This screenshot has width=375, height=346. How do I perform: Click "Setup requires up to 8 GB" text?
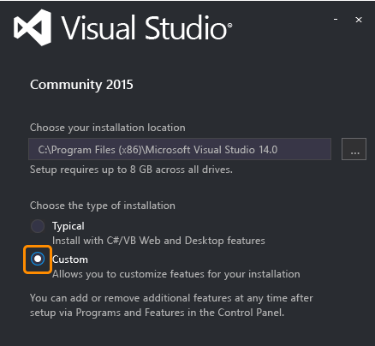[x=131, y=170]
